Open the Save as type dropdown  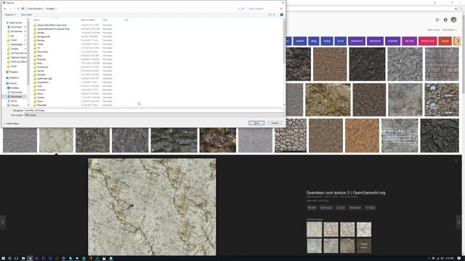pyautogui.click(x=154, y=115)
